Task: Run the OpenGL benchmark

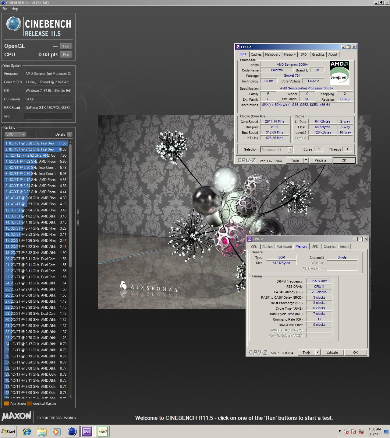Action: (66, 46)
